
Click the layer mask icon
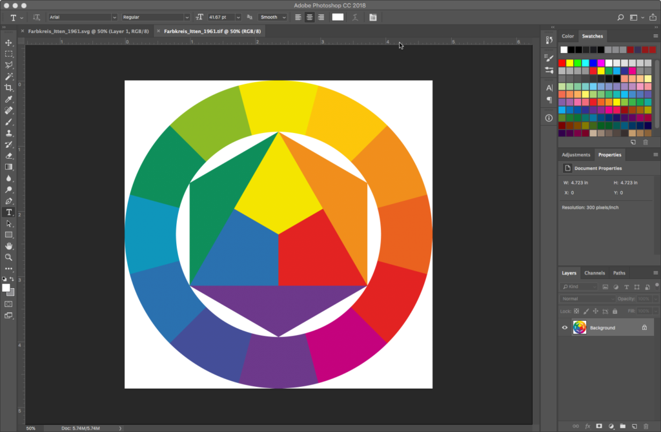tap(599, 426)
